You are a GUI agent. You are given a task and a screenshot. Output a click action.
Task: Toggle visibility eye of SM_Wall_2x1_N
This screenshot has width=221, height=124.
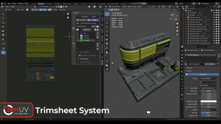[214, 34]
